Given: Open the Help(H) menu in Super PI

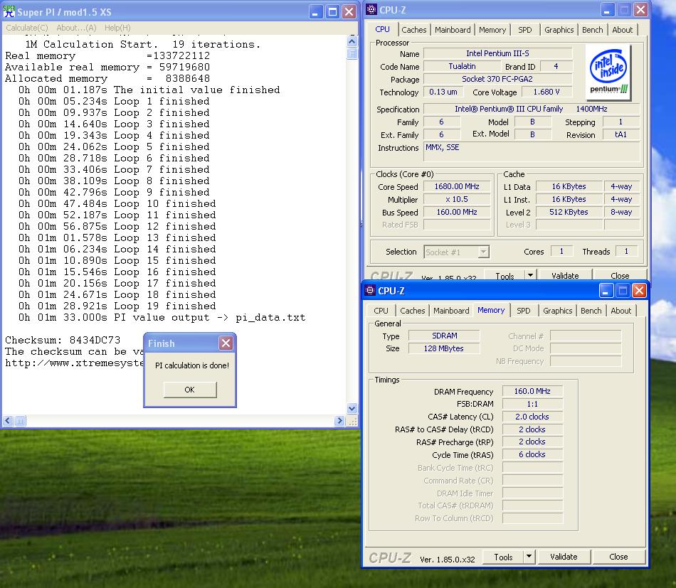Looking at the screenshot, I should 117,28.
